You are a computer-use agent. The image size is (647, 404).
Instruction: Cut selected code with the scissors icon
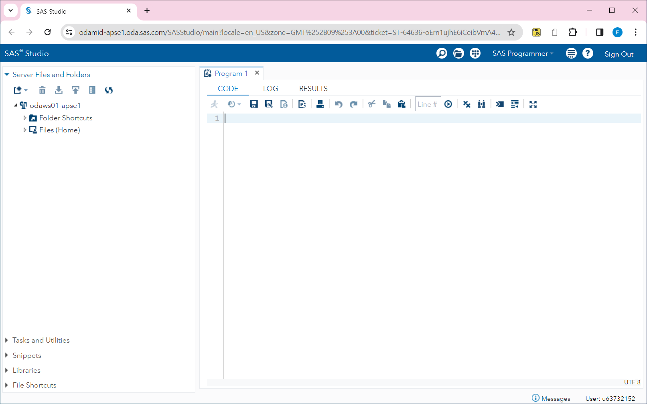pos(372,104)
